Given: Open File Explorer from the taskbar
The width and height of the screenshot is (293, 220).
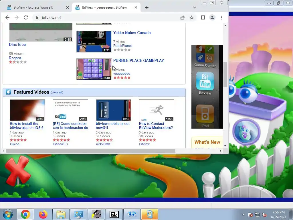Looking at the screenshot, I should [x=61, y=214].
